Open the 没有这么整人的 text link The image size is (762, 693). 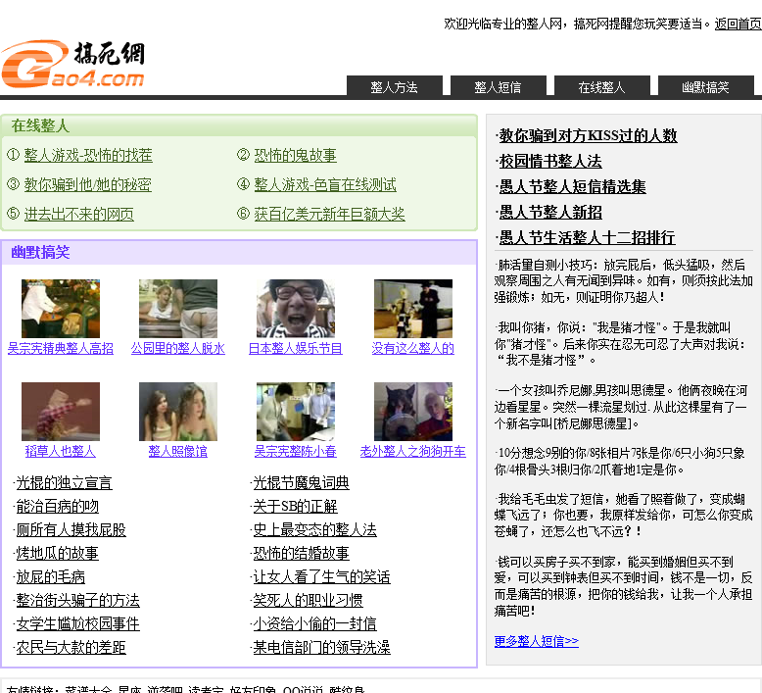[413, 348]
